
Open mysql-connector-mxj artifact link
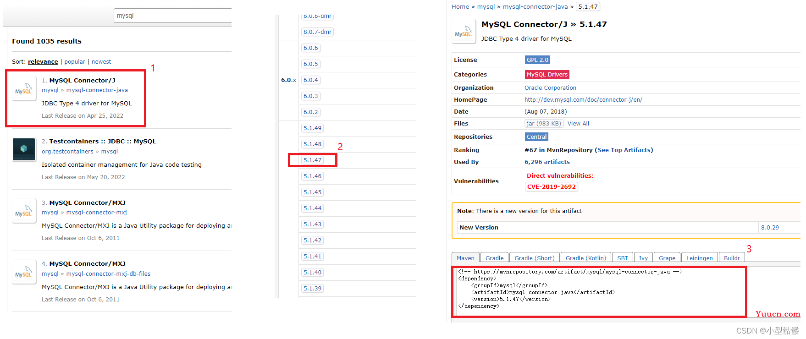click(97, 213)
